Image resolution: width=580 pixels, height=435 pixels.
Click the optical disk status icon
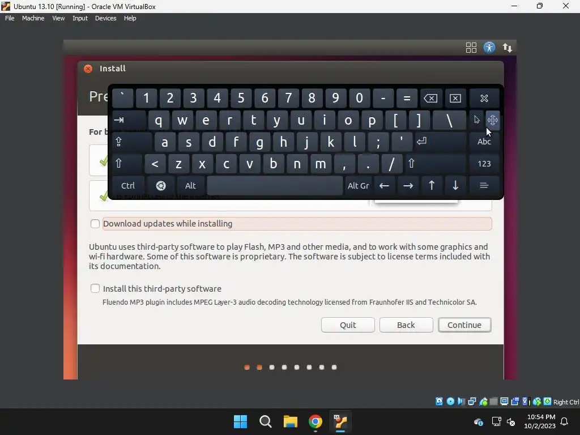click(x=450, y=402)
